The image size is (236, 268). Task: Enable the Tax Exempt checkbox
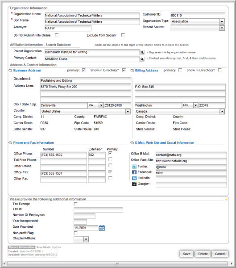(75, 204)
